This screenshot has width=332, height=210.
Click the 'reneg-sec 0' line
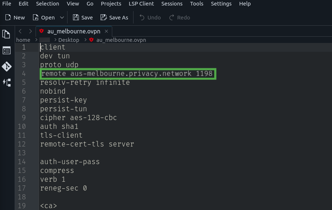click(63, 188)
